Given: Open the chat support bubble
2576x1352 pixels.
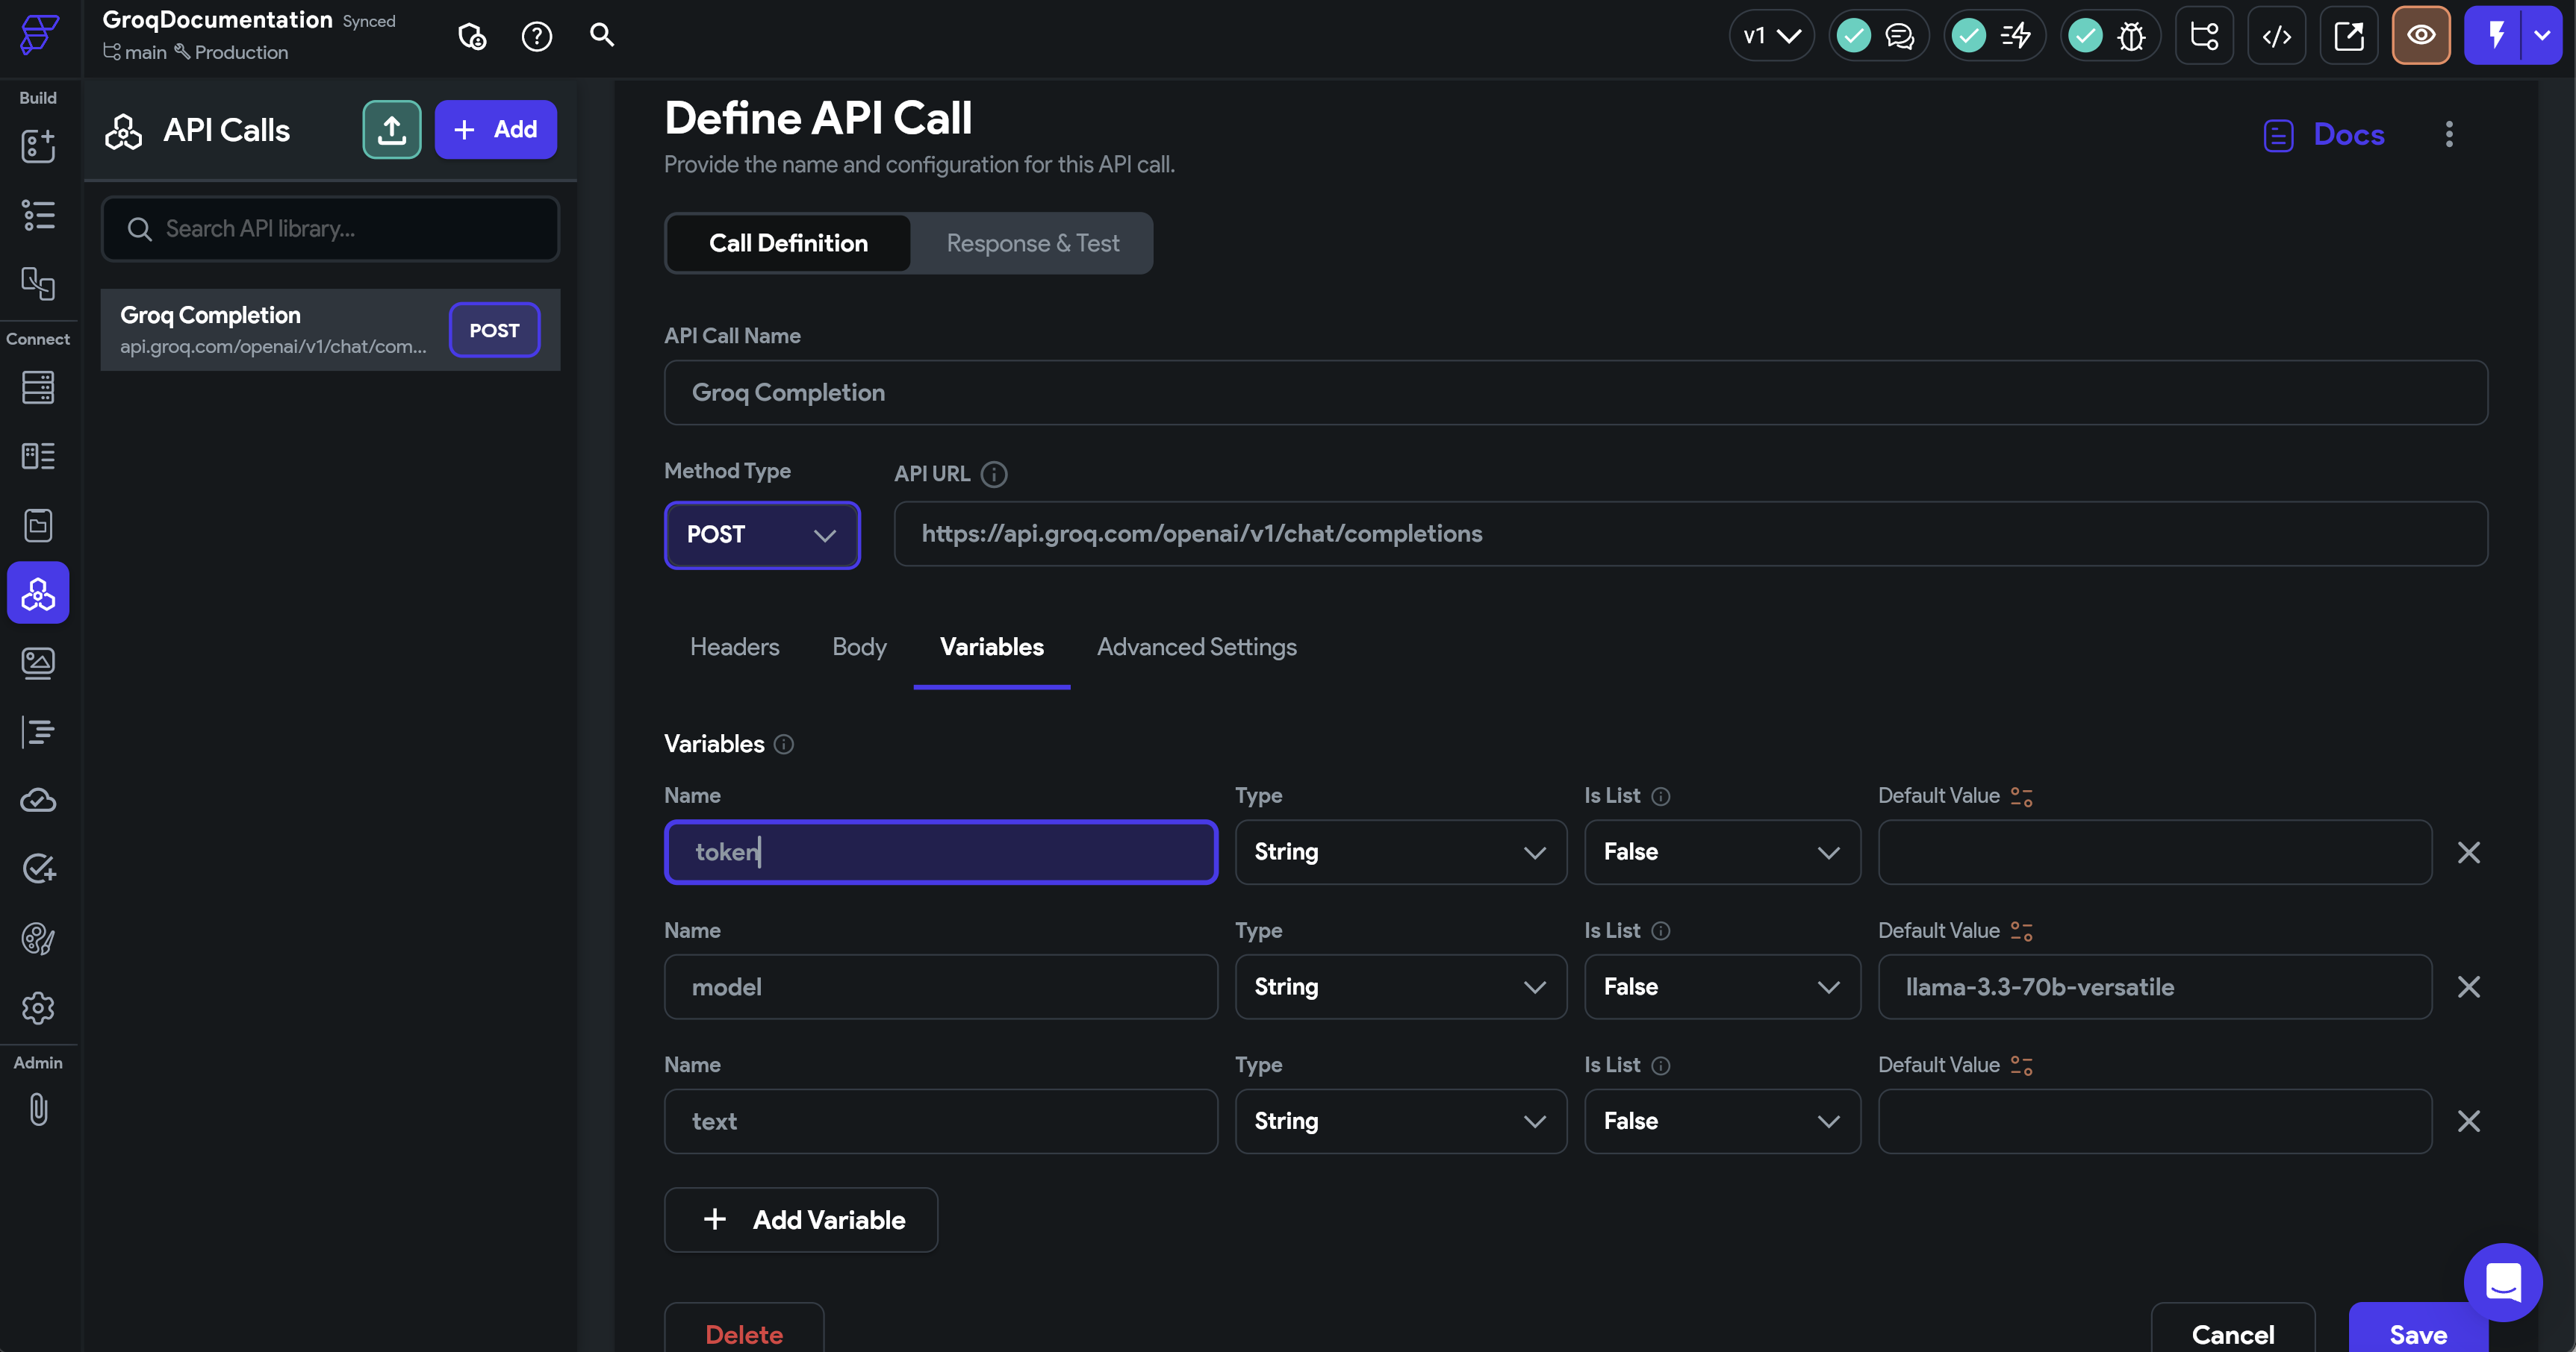Looking at the screenshot, I should click(2503, 1282).
